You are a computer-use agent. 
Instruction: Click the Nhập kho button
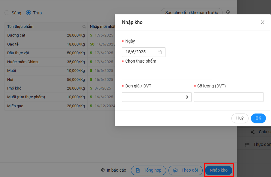click(x=219, y=170)
